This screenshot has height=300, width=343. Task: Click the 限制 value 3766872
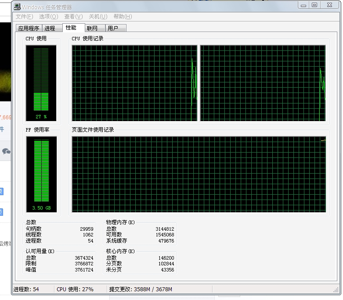click(x=84, y=264)
